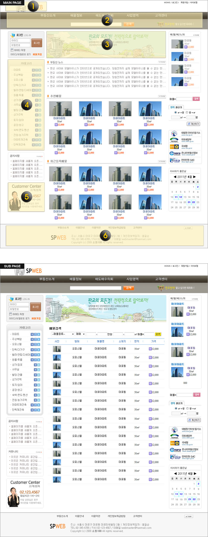The width and height of the screenshot is (208, 537).
Task: Open the 매물정보 menu in the sub page navigation
Action: 75,279
